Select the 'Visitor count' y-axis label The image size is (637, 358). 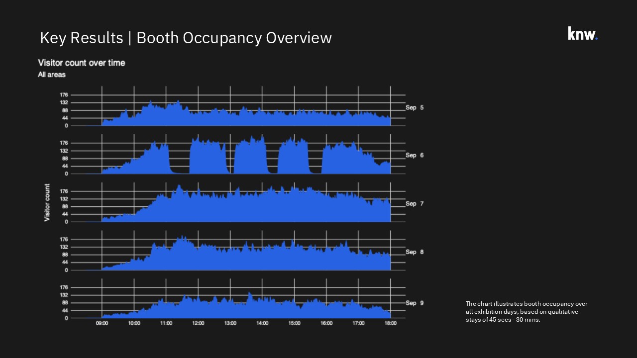point(47,203)
